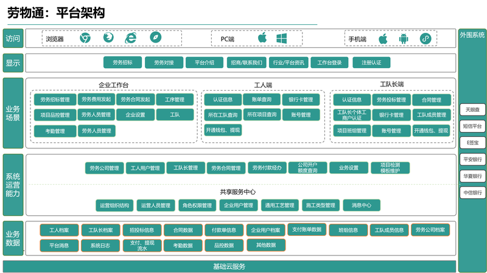Viewport: 487px width, 273px height.
Task: Click the 系统日志 data box
Action: pyautogui.click(x=100, y=246)
